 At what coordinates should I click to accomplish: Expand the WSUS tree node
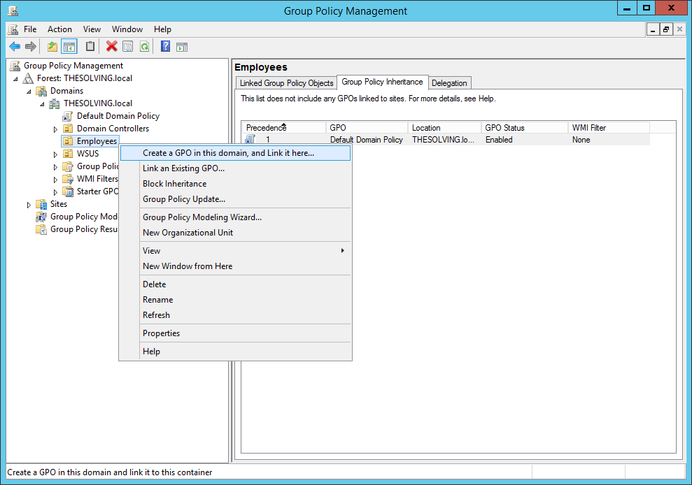pos(56,153)
